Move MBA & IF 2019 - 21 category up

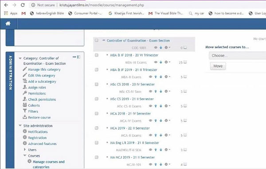[156, 77]
